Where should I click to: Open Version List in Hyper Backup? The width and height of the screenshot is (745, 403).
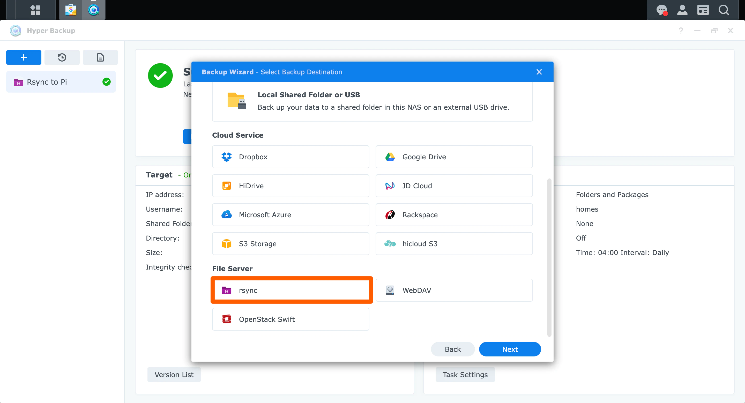tap(174, 374)
